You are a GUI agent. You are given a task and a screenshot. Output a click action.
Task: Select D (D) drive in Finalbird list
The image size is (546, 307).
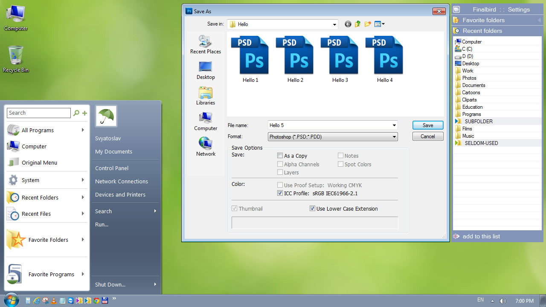click(497, 56)
